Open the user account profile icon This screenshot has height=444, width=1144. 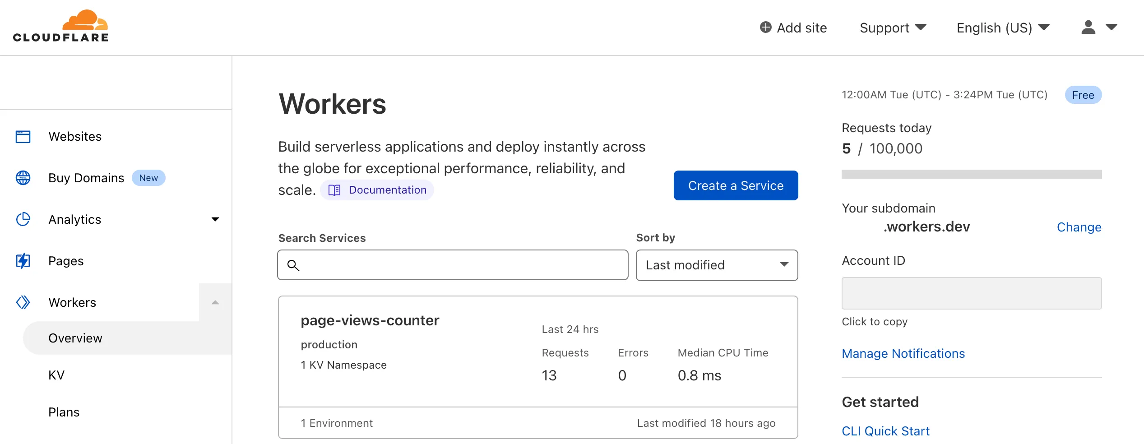point(1088,28)
